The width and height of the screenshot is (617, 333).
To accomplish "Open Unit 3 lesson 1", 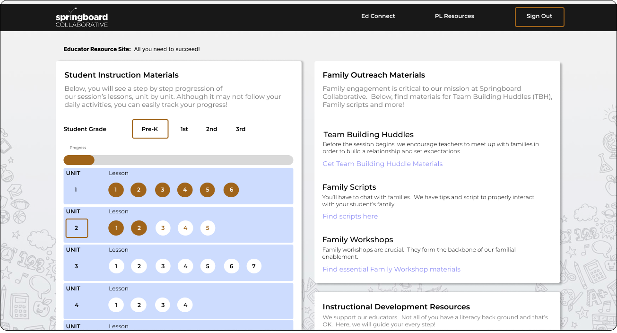I will point(116,266).
